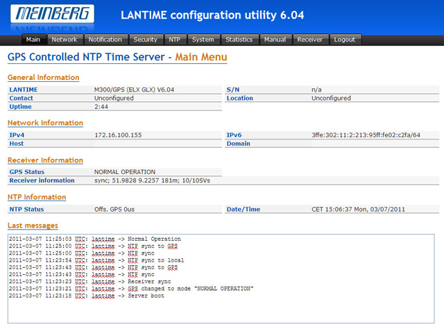The height and width of the screenshot is (331, 444).
Task: Open the Main tab
Action: coord(33,40)
